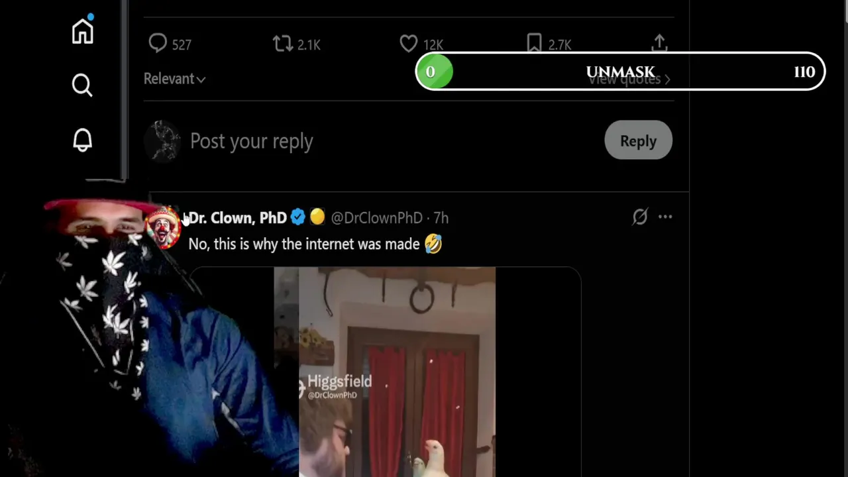Like the post with heart icon

point(409,44)
